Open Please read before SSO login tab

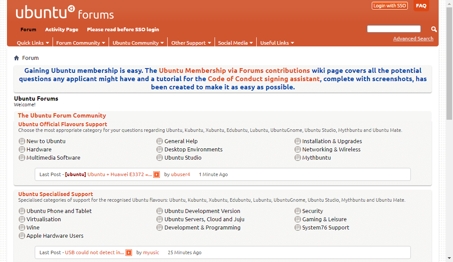pyautogui.click(x=123, y=29)
